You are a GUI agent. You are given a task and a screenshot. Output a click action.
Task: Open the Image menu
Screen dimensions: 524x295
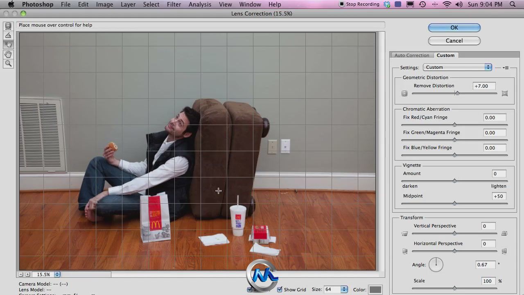(x=104, y=5)
